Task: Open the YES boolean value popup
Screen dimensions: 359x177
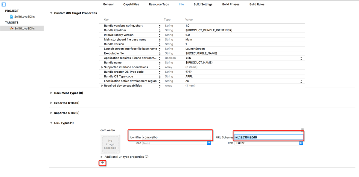Action: (x=301, y=58)
